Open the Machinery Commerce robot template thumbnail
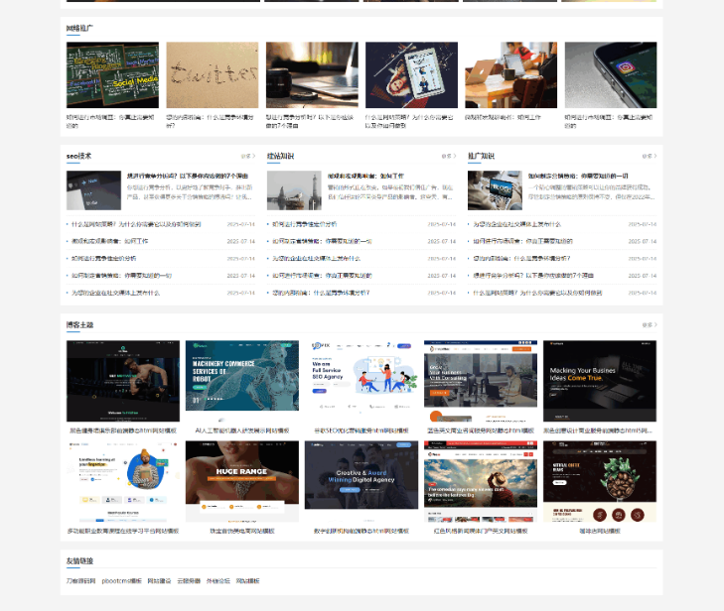The width and height of the screenshot is (724, 611). 241,381
